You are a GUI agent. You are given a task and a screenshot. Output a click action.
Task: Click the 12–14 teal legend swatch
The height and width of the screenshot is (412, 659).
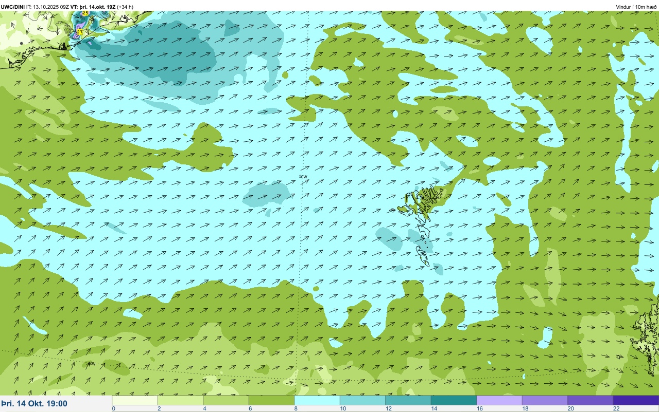pyautogui.click(x=408, y=400)
